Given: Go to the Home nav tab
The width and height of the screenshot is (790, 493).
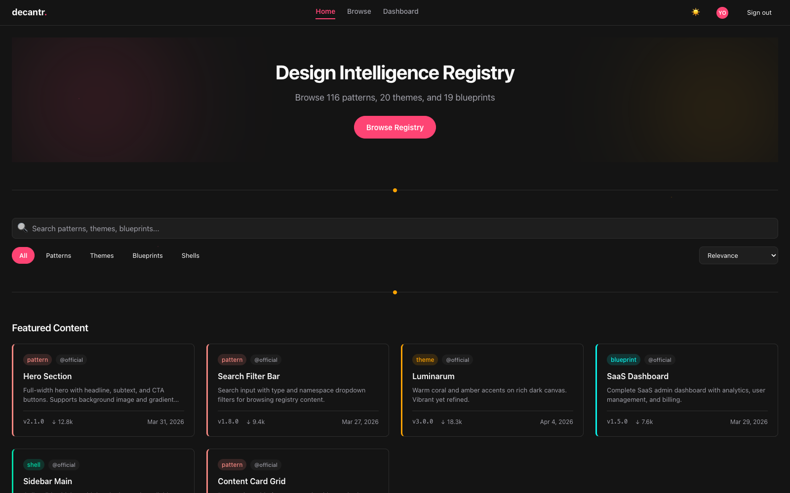Looking at the screenshot, I should [x=325, y=11].
